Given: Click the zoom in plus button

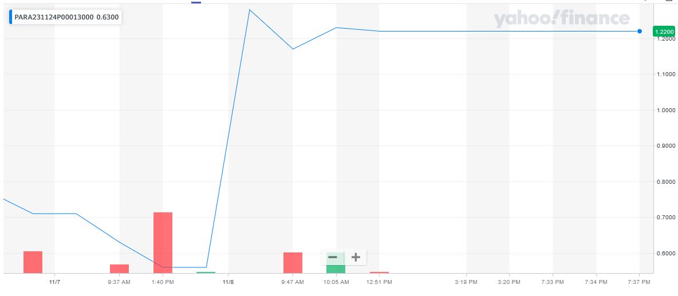Looking at the screenshot, I should 356,257.
